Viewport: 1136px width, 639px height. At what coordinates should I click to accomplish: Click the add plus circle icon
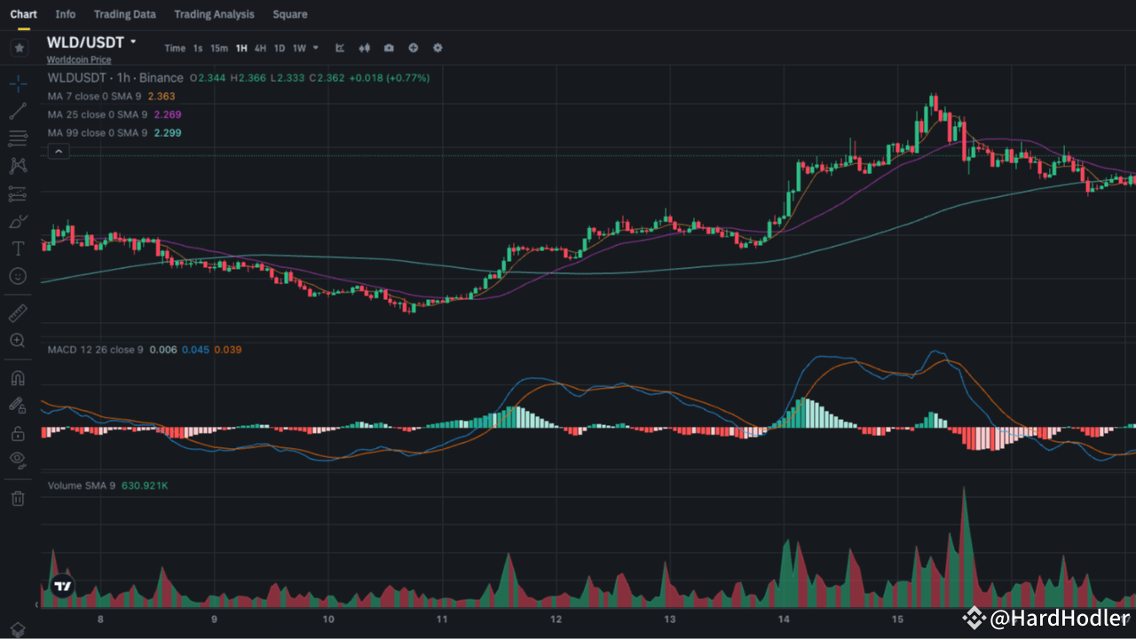tap(413, 48)
